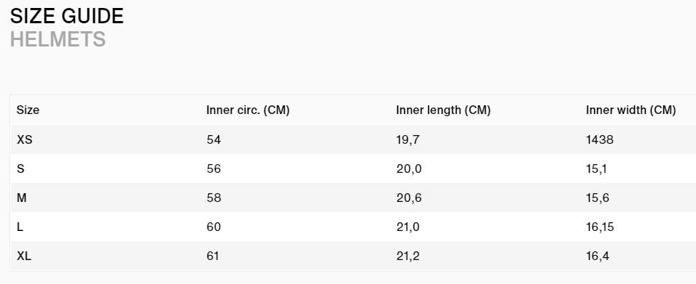This screenshot has width=696, height=284.
Task: Select the Size column header
Action: pos(28,110)
